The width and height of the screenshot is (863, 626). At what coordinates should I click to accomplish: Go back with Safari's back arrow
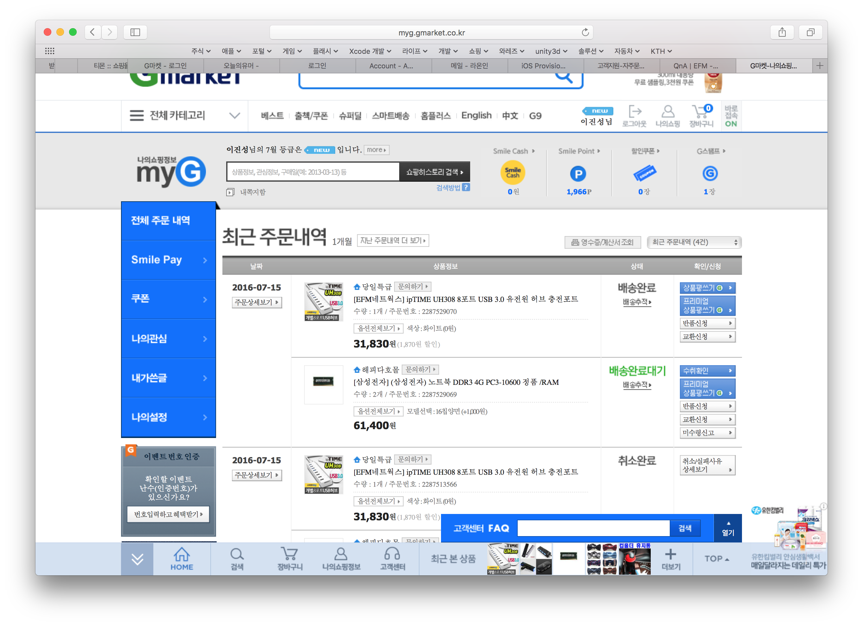[x=93, y=32]
